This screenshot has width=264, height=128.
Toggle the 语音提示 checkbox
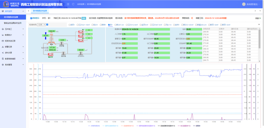pyautogui.click(x=31, y=18)
